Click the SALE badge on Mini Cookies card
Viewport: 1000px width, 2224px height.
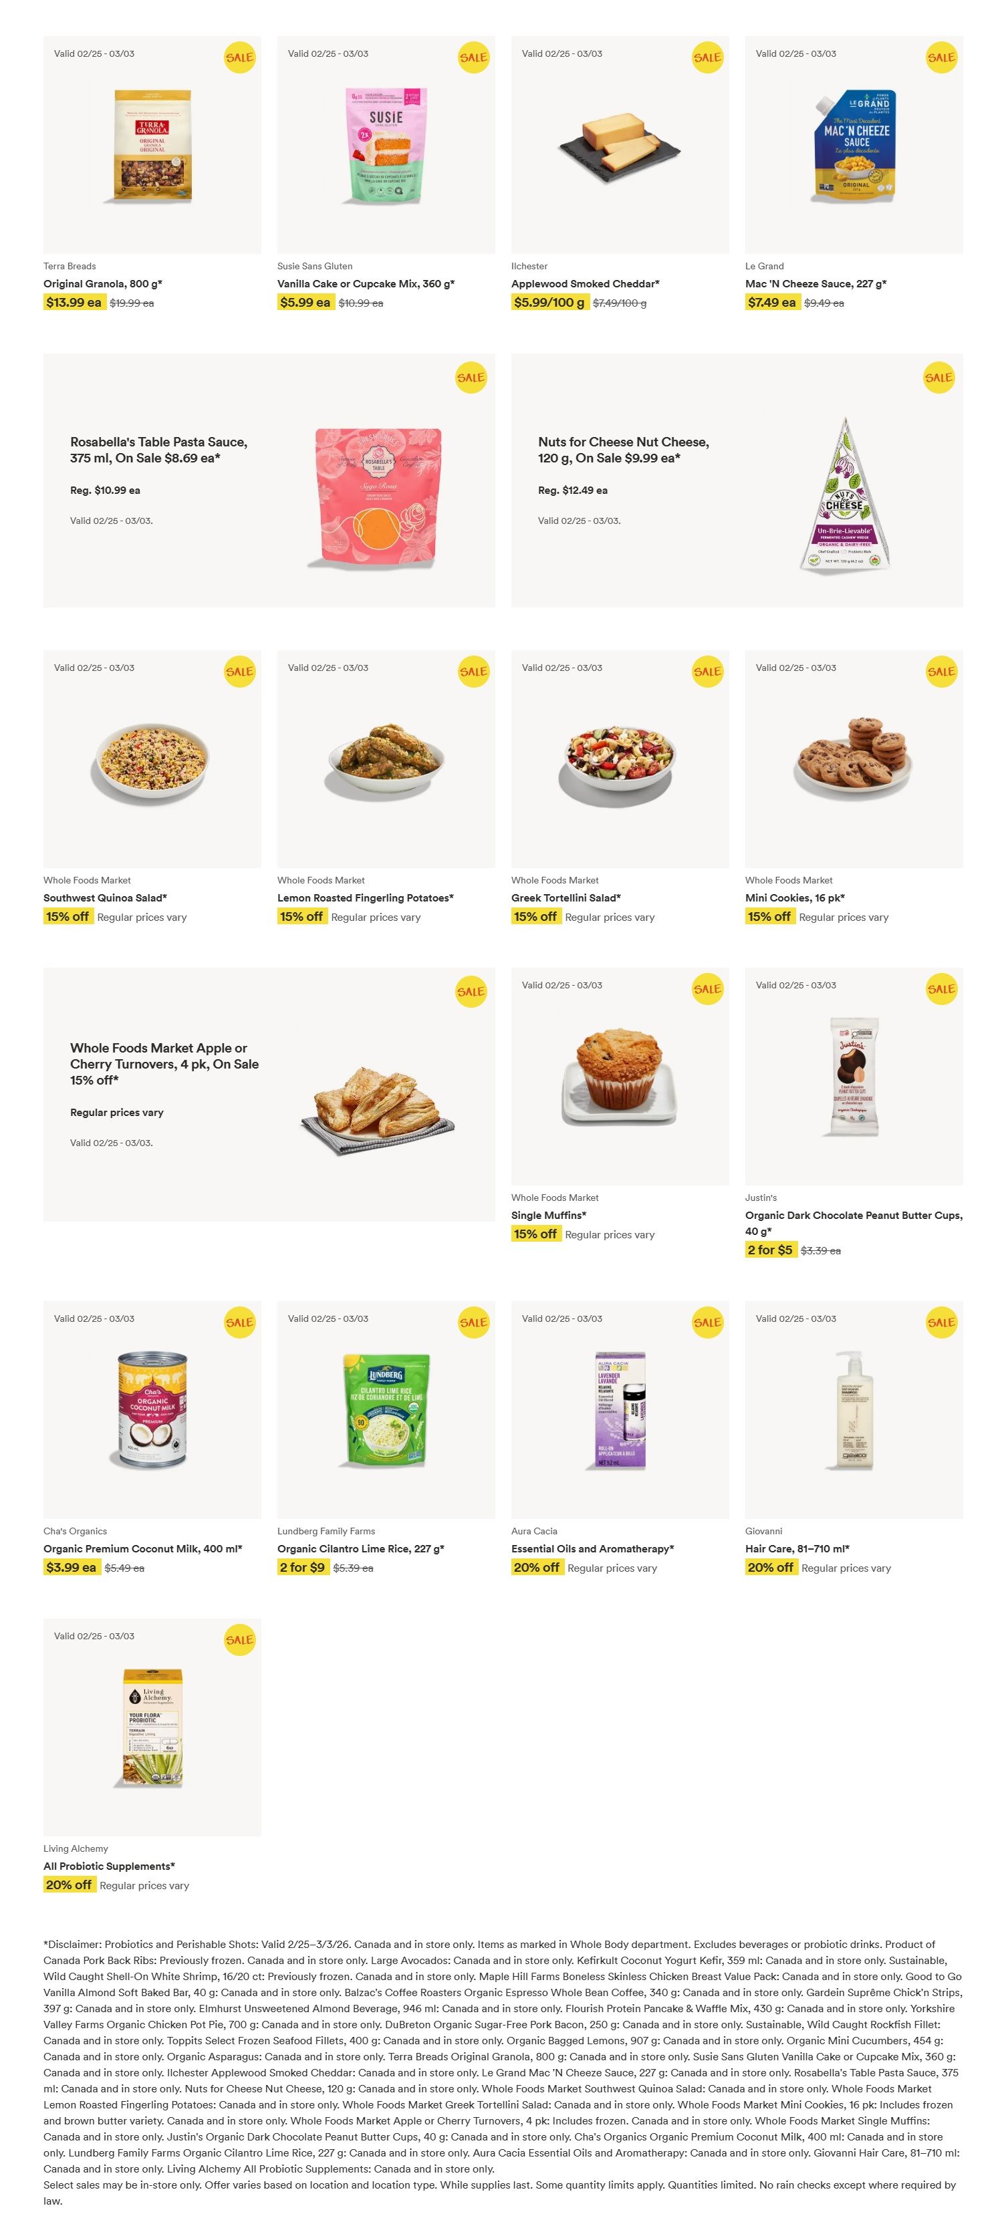click(x=941, y=672)
